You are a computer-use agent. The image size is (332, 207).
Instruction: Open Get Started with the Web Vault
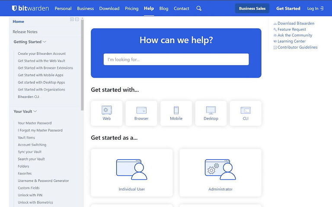(x=41, y=61)
